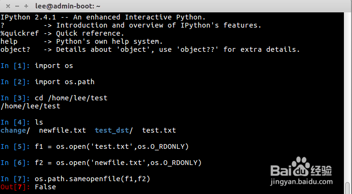Click the 'cd /home/lee/test' command
352x194 pixels.
pos(71,98)
